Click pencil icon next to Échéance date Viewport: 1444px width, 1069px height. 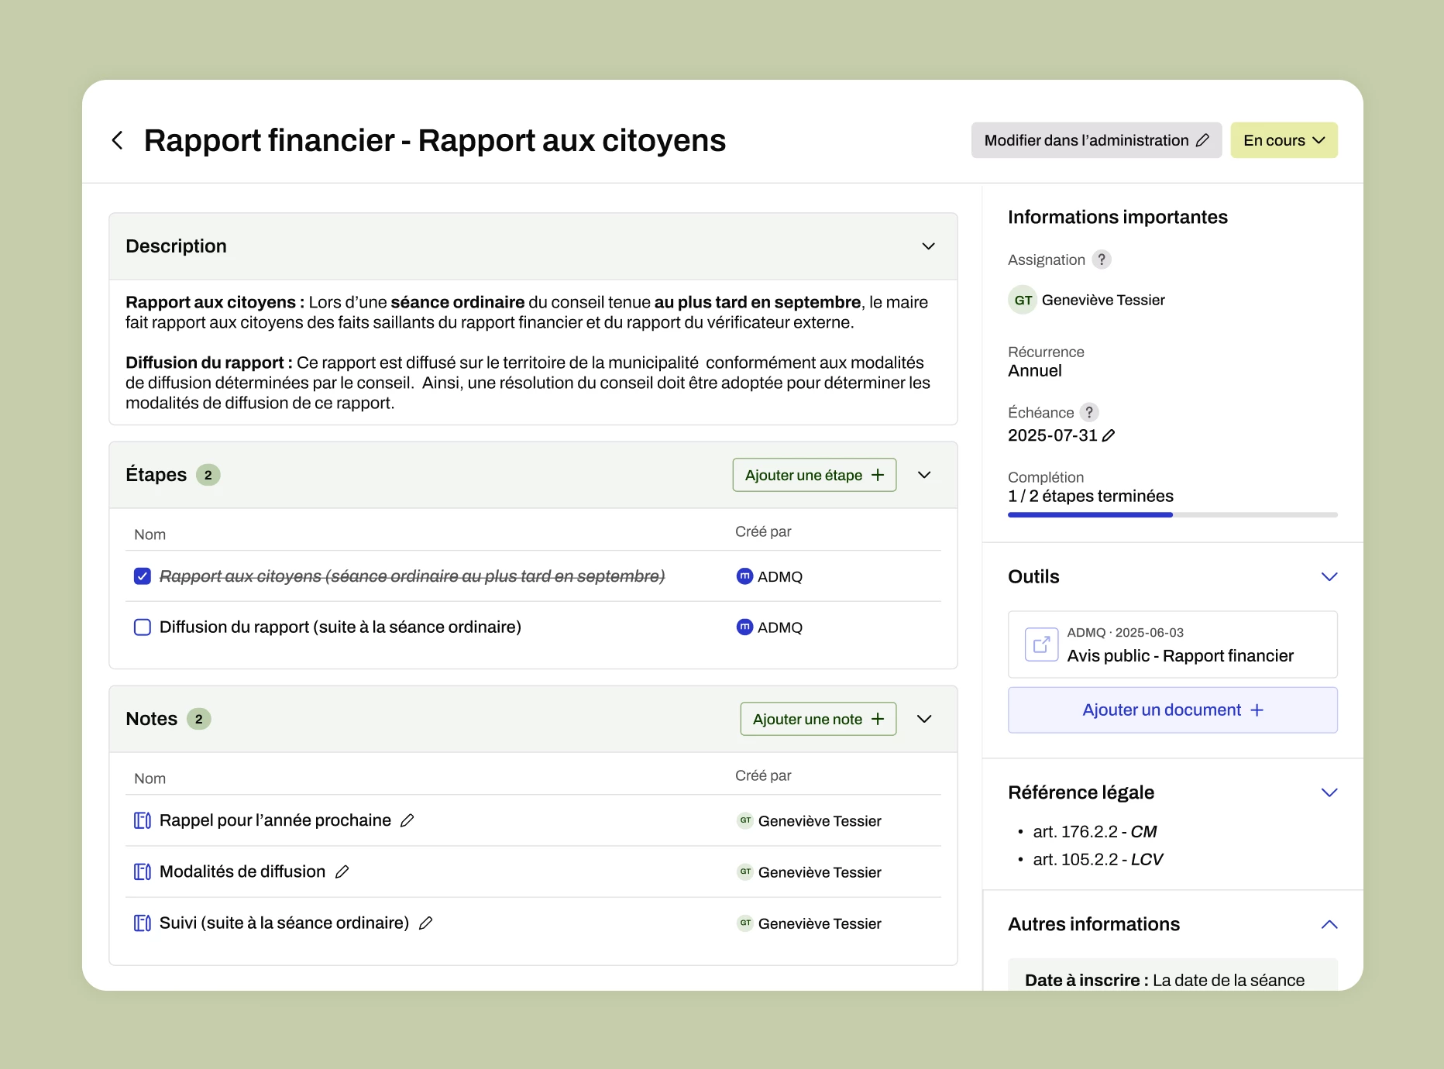[x=1109, y=436]
